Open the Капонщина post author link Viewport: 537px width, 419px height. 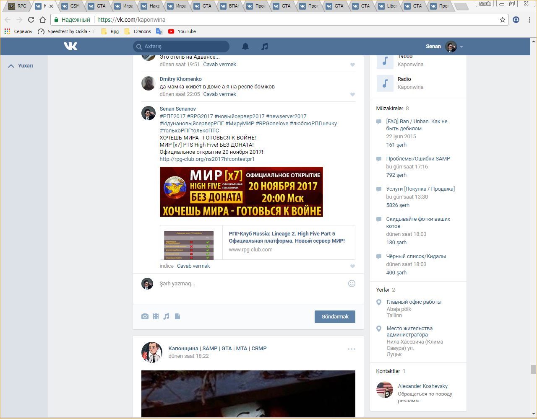[217, 349]
